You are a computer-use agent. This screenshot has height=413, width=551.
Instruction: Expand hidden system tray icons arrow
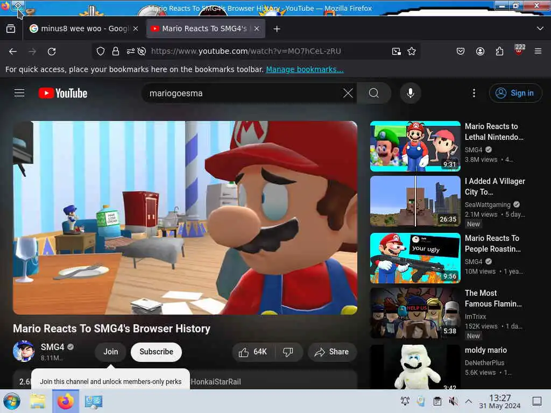(469, 401)
